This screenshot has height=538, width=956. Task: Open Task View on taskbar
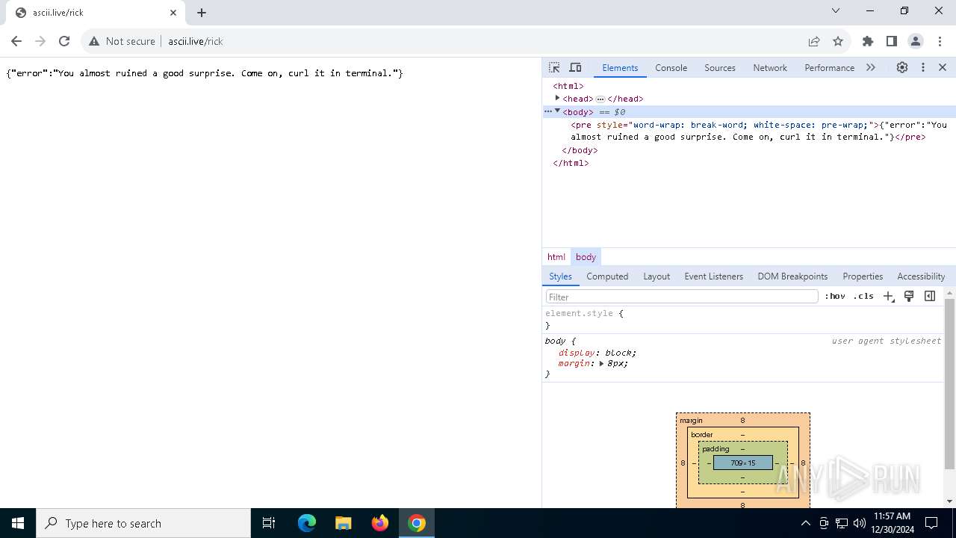269,523
